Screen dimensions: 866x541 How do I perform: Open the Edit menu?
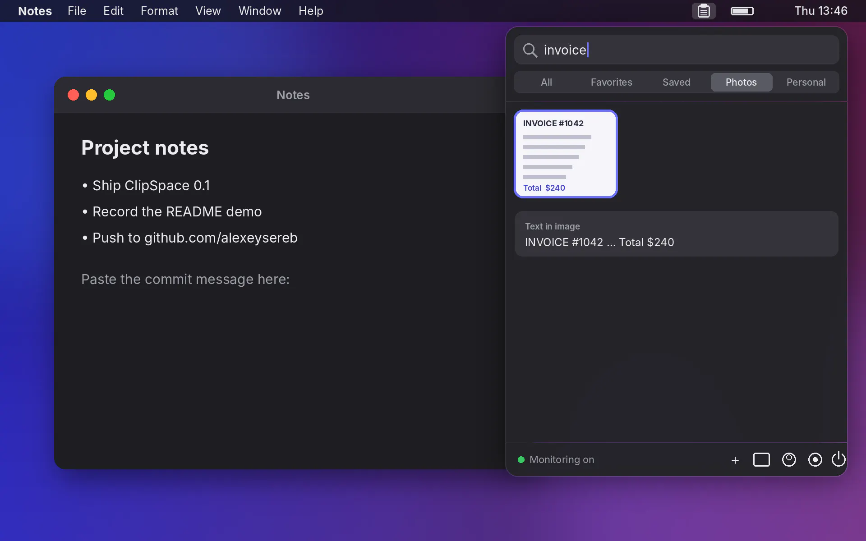[113, 11]
